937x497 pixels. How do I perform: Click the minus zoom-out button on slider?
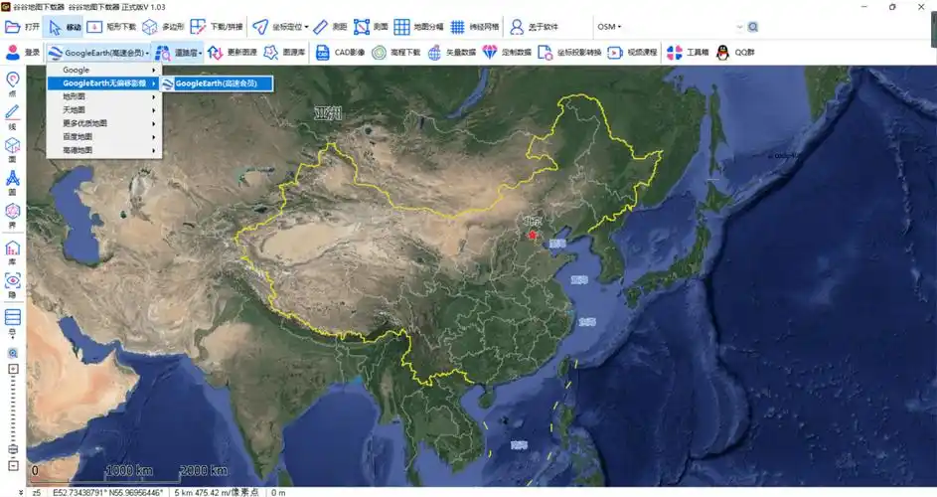13,465
